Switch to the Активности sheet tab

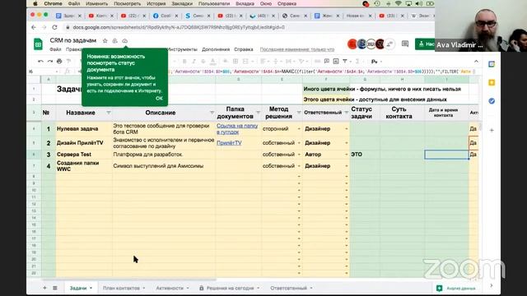(170, 288)
